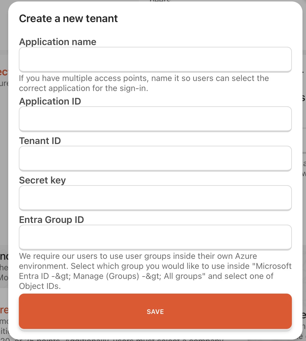Dismiss dialog via dimmed backdrop on left
The width and height of the screenshot is (306, 341).
coord(4,174)
